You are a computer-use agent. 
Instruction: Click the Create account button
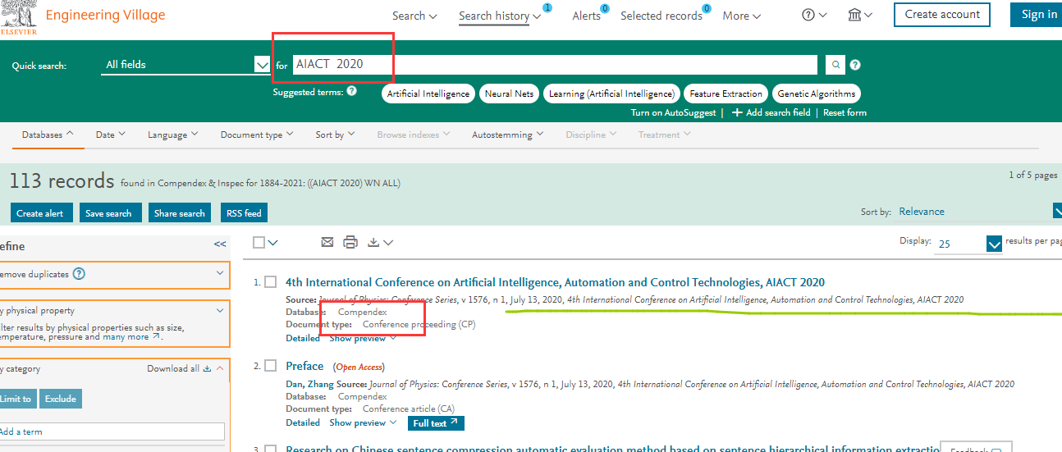pyautogui.click(x=942, y=15)
